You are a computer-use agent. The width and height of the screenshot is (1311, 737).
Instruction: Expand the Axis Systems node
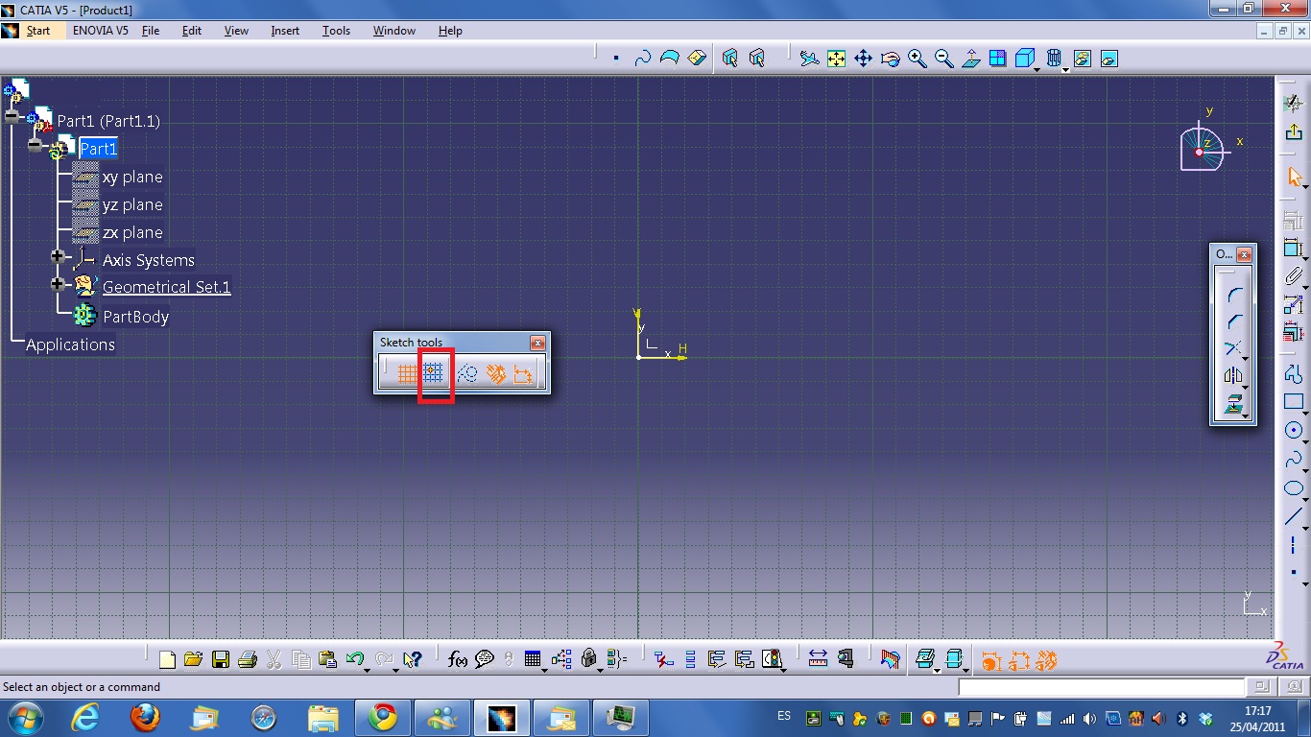59,256
